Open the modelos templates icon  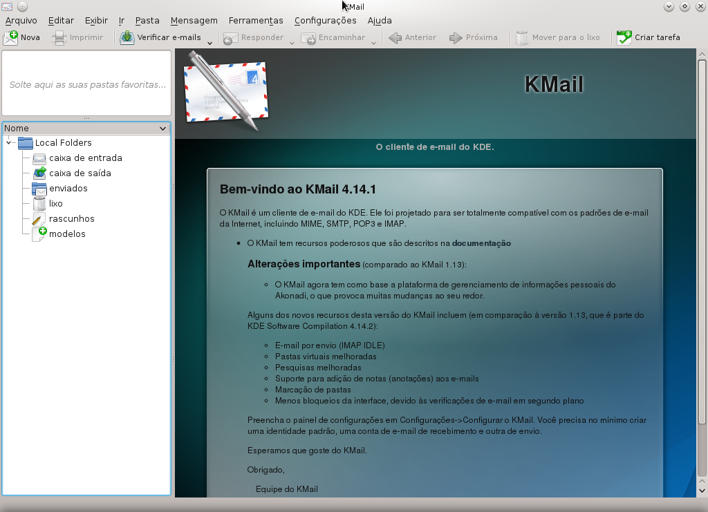[x=38, y=234]
